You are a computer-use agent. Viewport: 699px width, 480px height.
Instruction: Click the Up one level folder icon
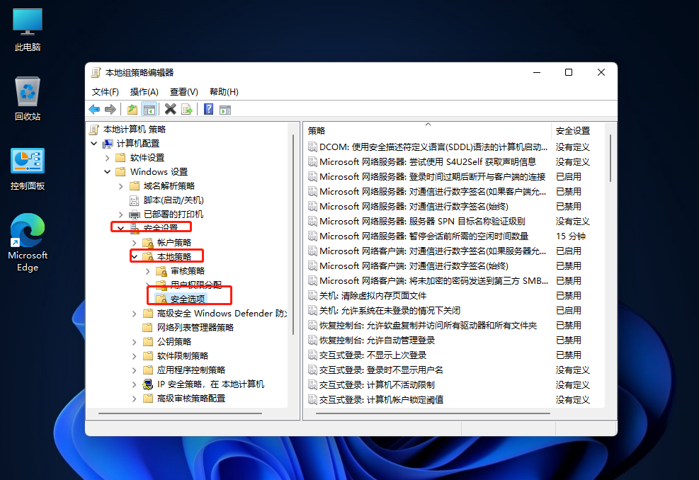click(x=132, y=109)
